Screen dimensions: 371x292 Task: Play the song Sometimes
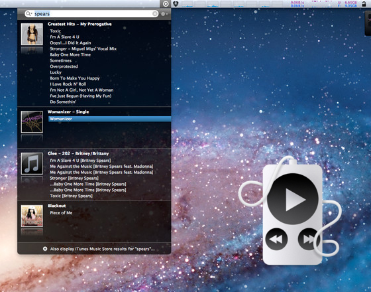pos(60,60)
